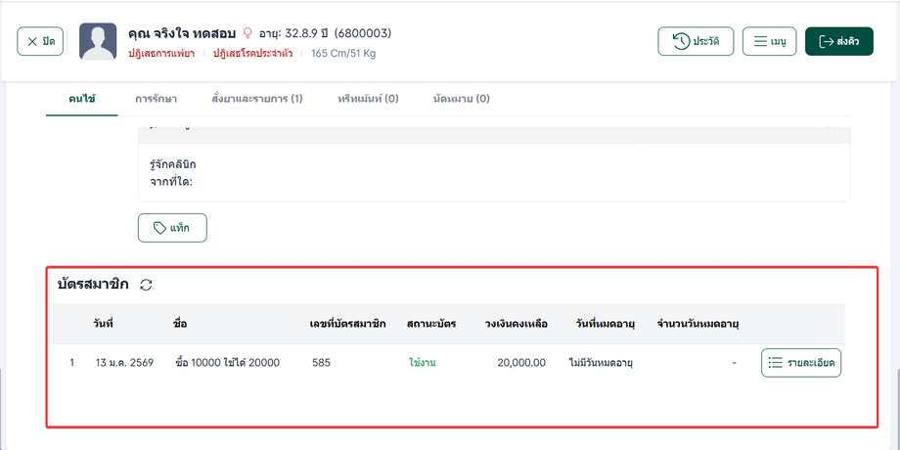Viewport: 900px width, 450px height.
Task: Click the balance 20,000.00 cell
Action: pos(521,363)
